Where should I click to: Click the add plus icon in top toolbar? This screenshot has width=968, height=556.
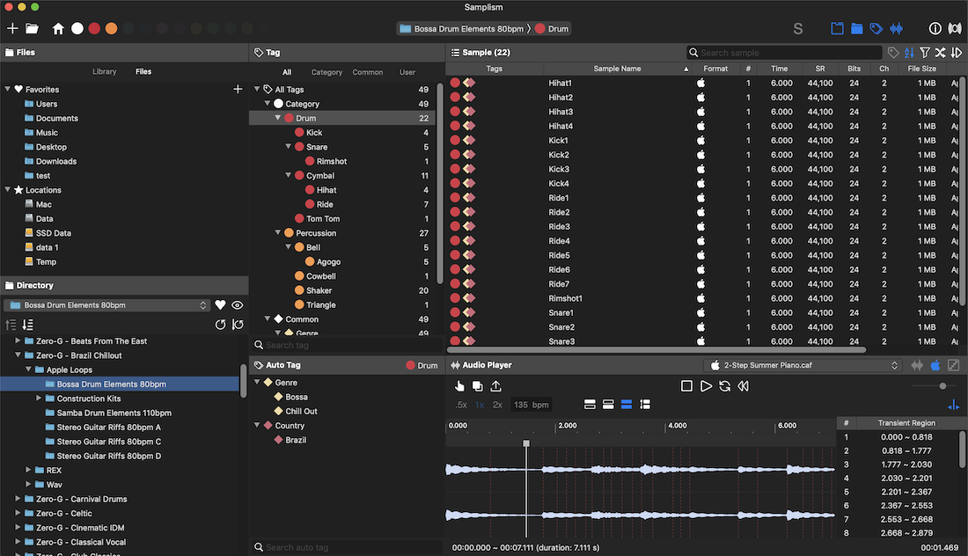click(x=12, y=28)
